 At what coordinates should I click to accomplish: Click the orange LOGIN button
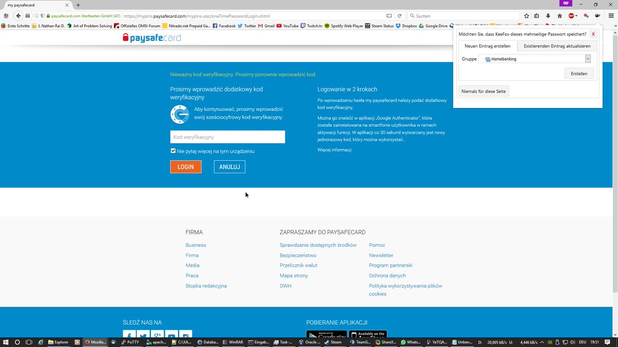click(185, 167)
